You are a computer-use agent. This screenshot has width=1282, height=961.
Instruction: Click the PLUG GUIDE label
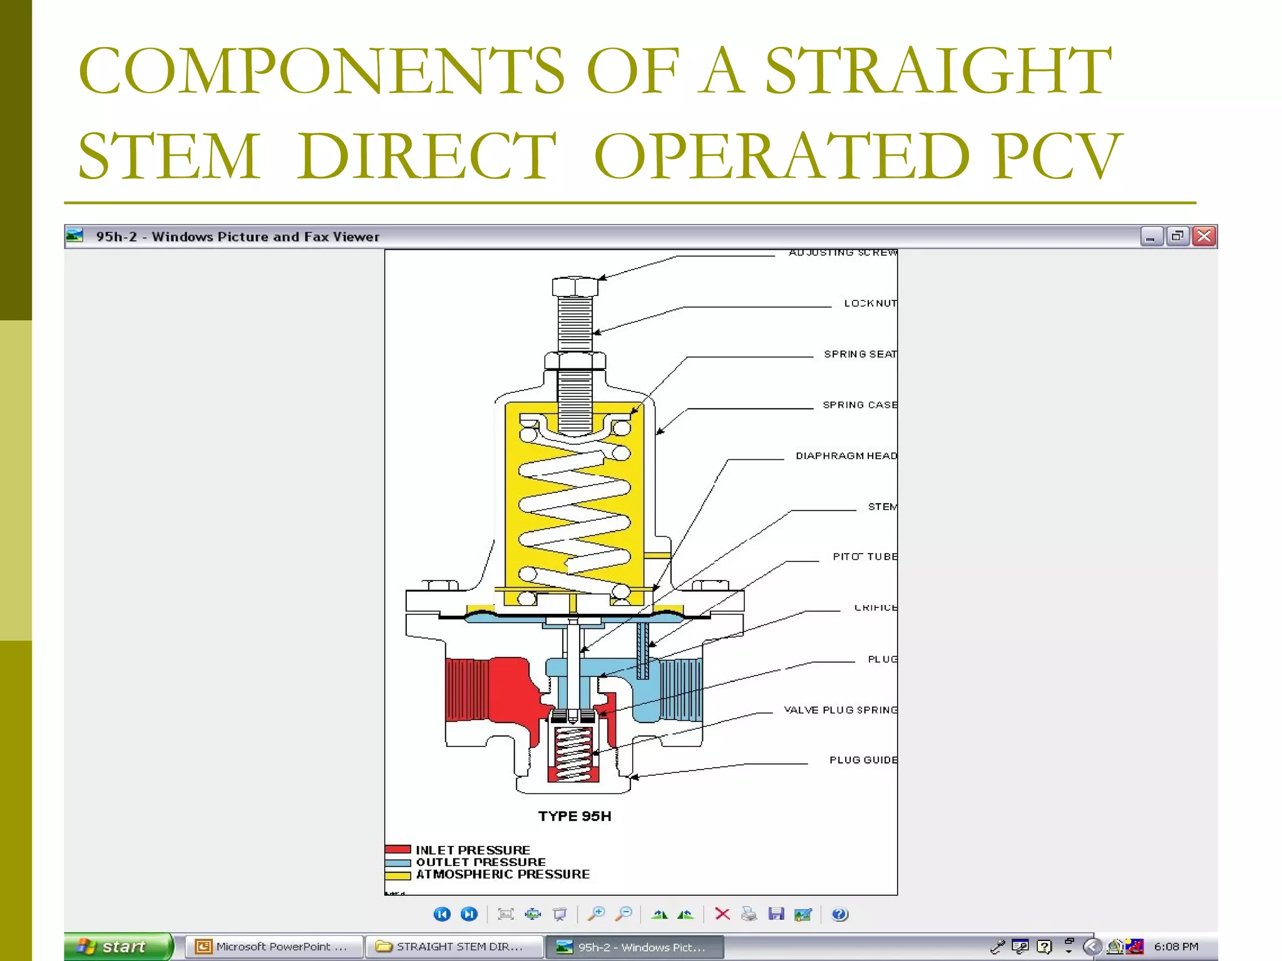863,760
